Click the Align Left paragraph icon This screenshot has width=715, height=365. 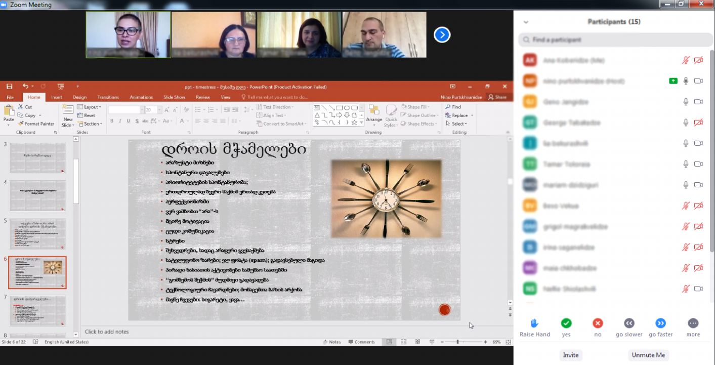[x=198, y=121]
